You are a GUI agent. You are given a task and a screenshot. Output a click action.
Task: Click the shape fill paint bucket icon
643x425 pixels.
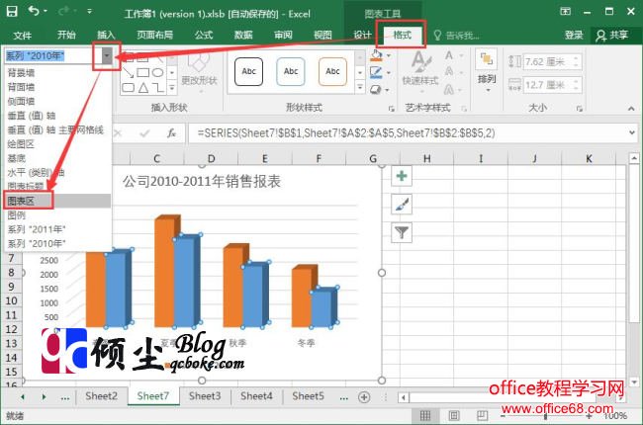[376, 55]
